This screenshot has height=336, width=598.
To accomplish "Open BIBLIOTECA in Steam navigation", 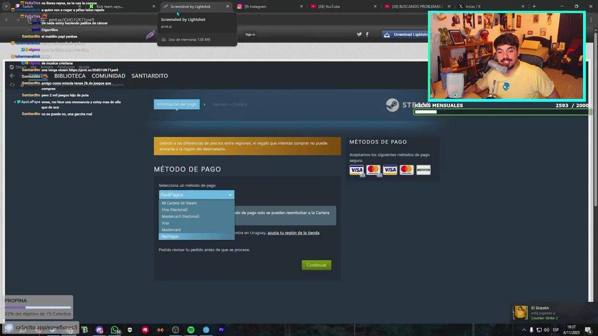I will pos(70,76).
